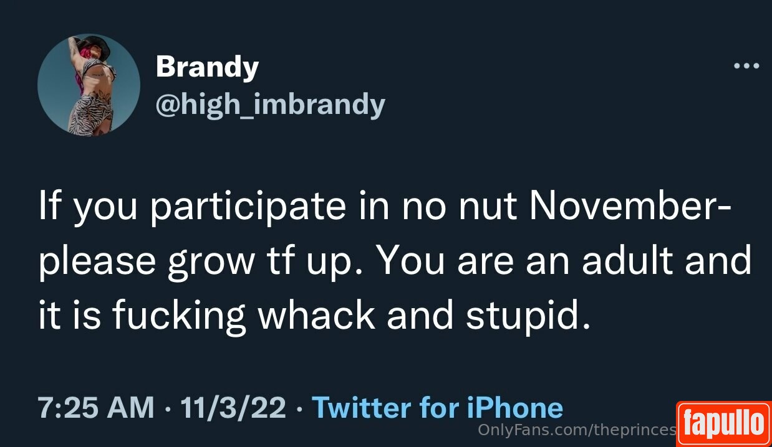Click the dot separator after 7:25 AM
Image resolution: width=772 pixels, height=447 pixels.
[167, 408]
